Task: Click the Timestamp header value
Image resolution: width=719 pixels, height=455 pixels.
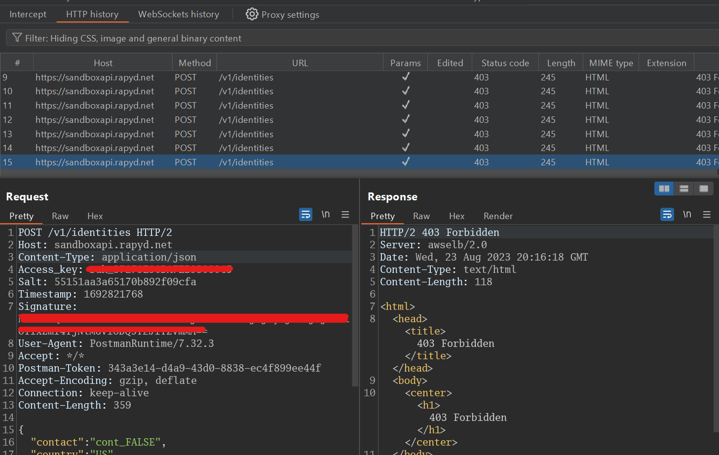Action: click(x=113, y=294)
